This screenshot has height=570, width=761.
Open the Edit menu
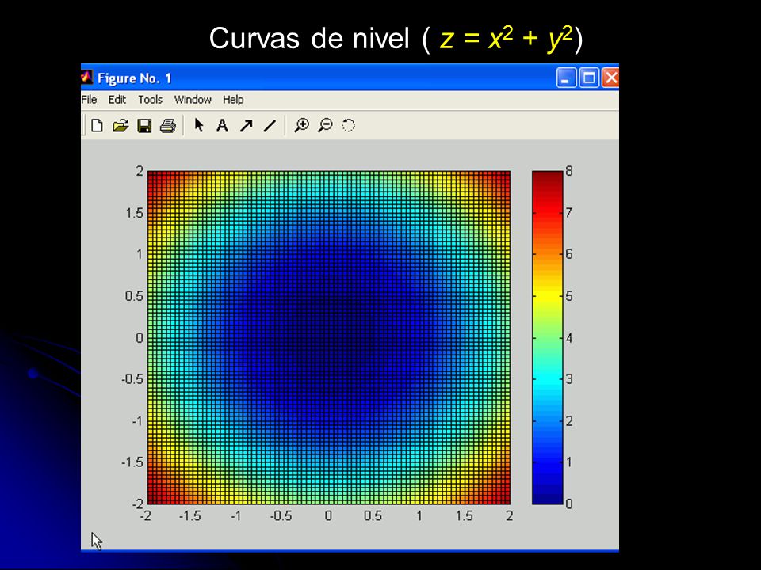[x=117, y=100]
